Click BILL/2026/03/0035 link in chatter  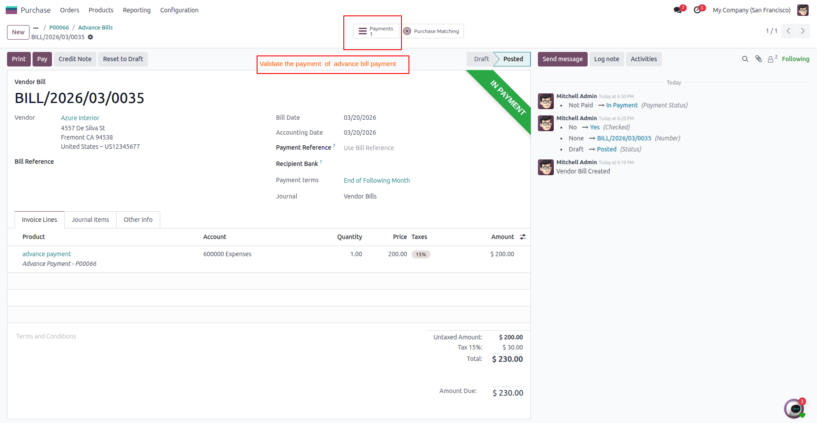[x=624, y=138]
